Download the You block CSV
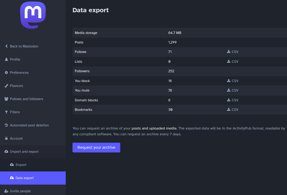This screenshot has height=195, width=287. (x=233, y=81)
